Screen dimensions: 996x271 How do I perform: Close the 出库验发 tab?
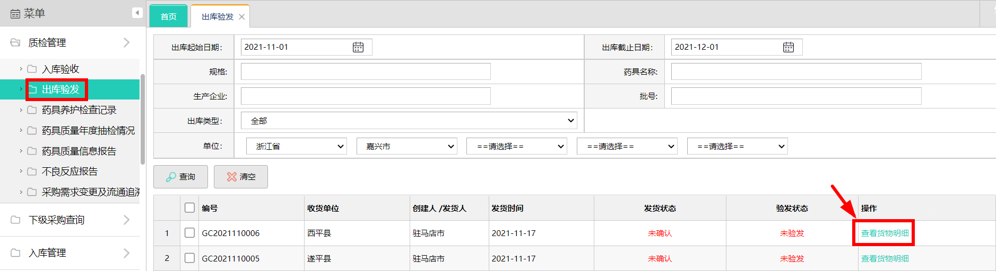coord(242,17)
